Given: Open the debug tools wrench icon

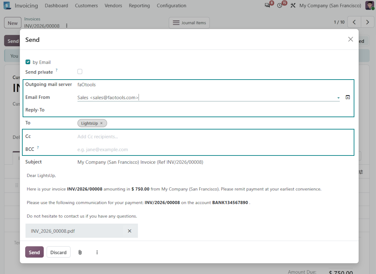Looking at the screenshot, I should (x=293, y=5).
